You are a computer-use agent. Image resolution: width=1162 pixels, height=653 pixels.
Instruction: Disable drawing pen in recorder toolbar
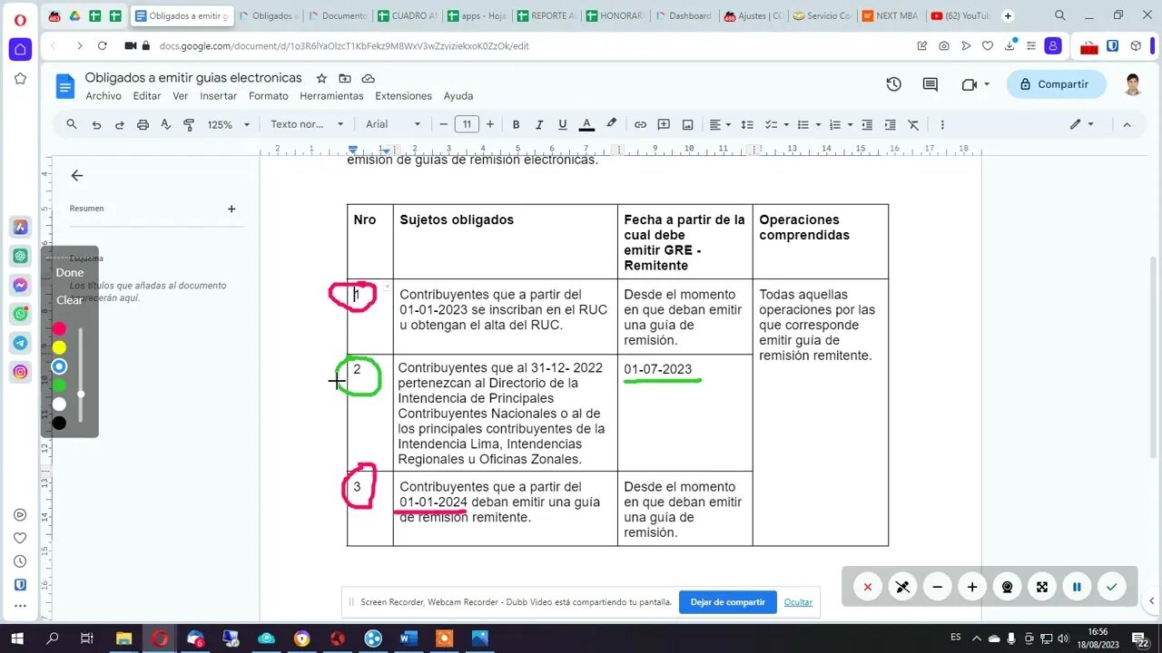pos(902,587)
